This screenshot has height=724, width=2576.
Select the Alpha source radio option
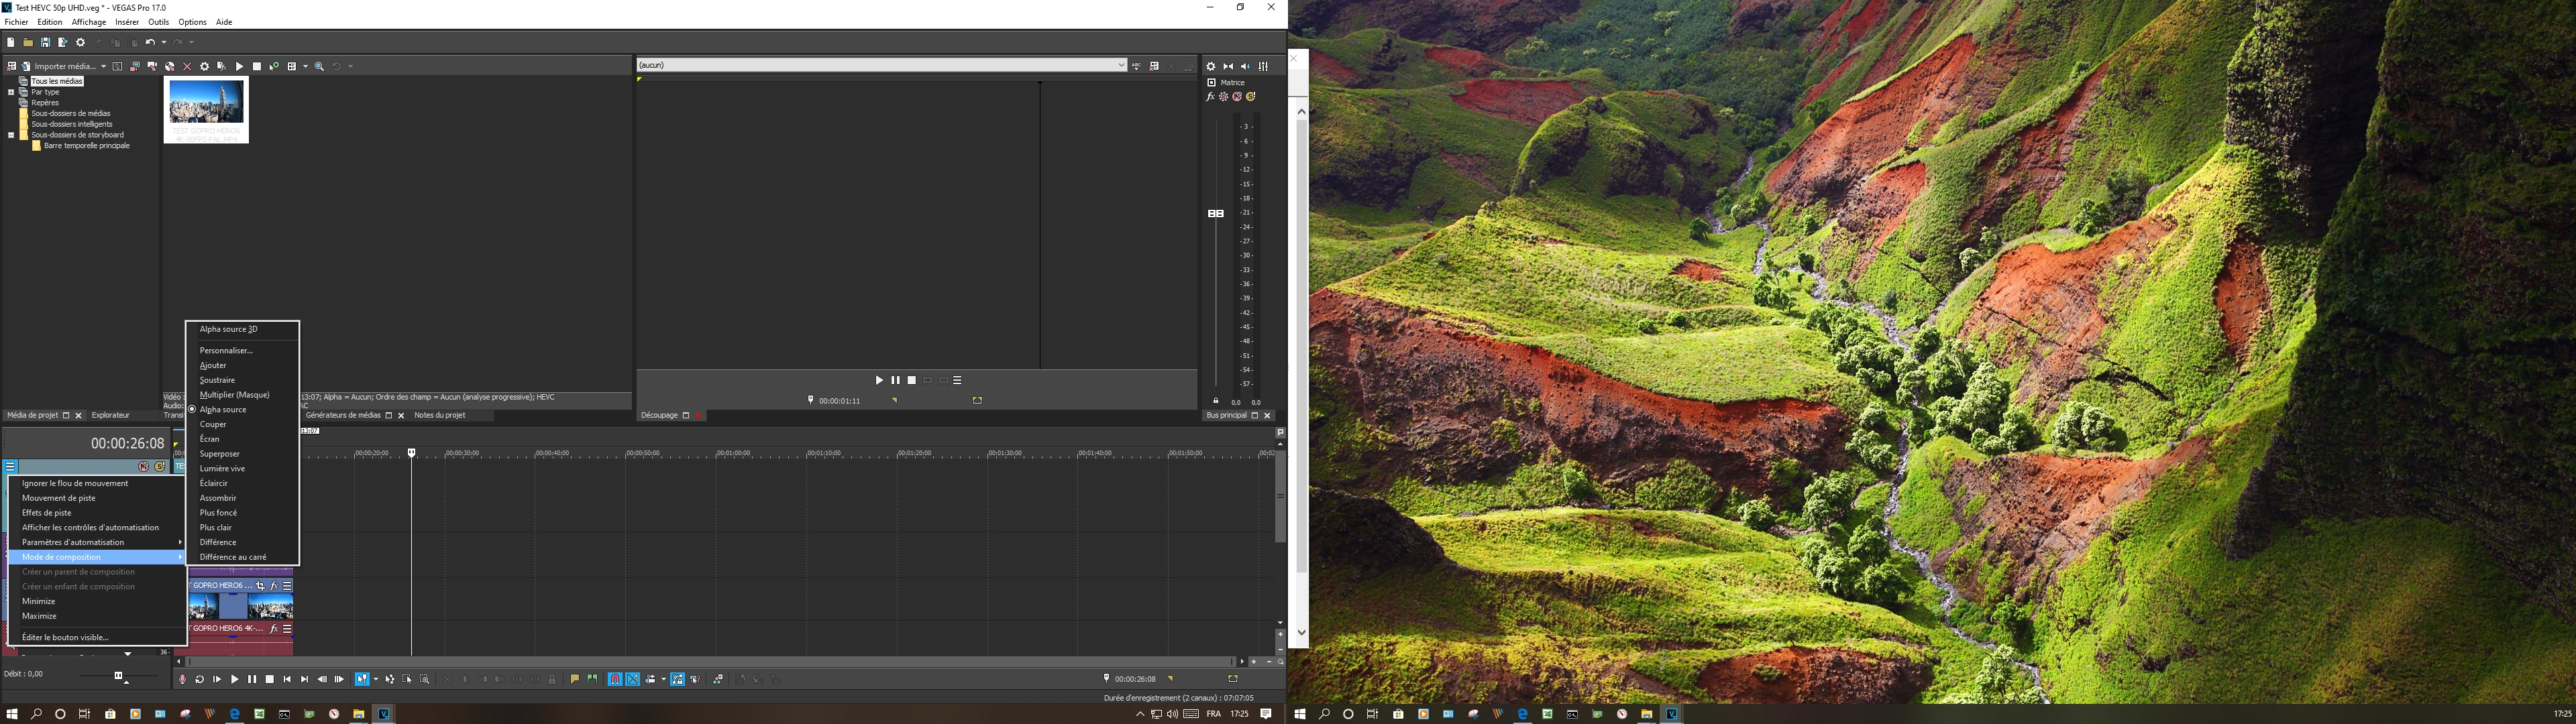point(222,409)
